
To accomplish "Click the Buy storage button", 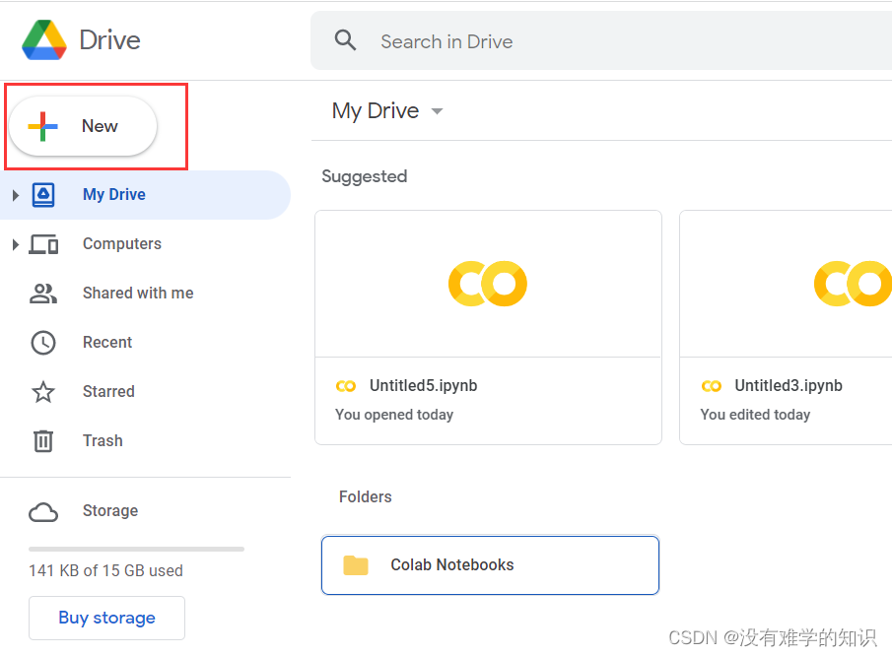I will tap(106, 618).
